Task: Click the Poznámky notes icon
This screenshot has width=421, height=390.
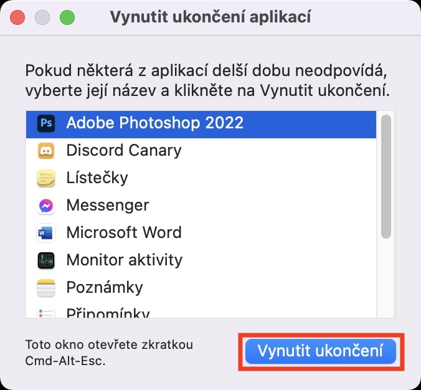Action: [x=47, y=287]
